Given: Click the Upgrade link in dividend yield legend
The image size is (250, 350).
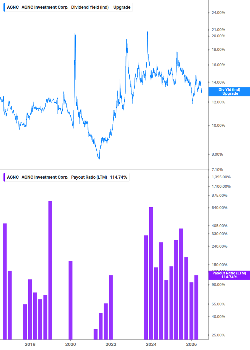Looking at the screenshot, I should (122, 7).
